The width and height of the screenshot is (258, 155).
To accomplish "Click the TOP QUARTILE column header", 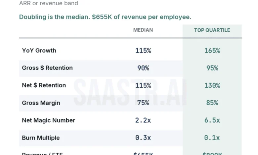I will click(212, 30).
